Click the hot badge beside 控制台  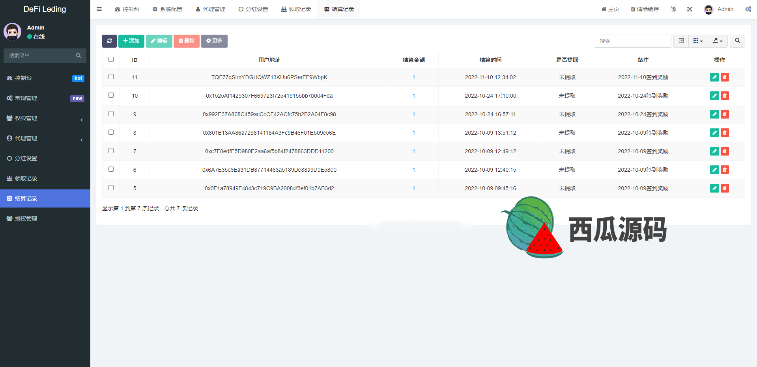[78, 78]
